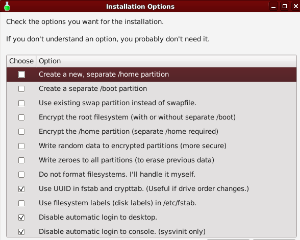Tick write random data to encrypted partitions

pos(21,146)
